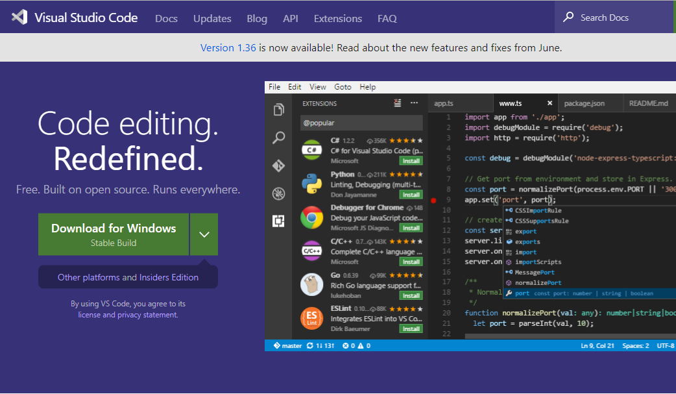This screenshot has height=394, width=676.
Task: Install the ESLint extension
Action: click(x=411, y=329)
